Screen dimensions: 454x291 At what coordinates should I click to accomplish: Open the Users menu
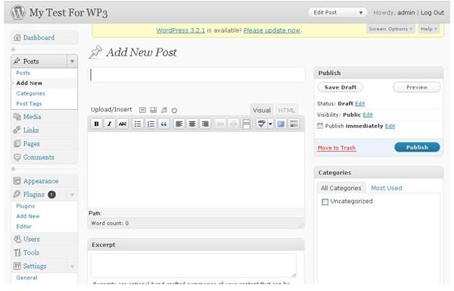coord(32,239)
